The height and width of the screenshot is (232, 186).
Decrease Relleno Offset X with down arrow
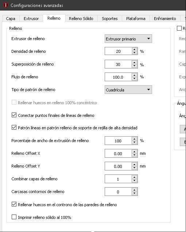tap(135, 155)
